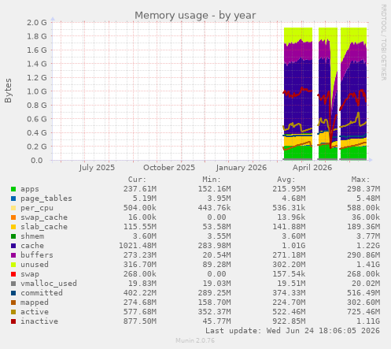Screen dimensions: 391x349
Task: Click the 'shmem' legend label
Action: click(x=32, y=236)
